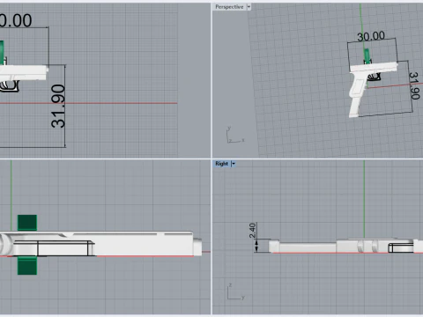The image size is (423, 317).
Task: Click the axis icon in Right viewport
Action: [x=235, y=291]
